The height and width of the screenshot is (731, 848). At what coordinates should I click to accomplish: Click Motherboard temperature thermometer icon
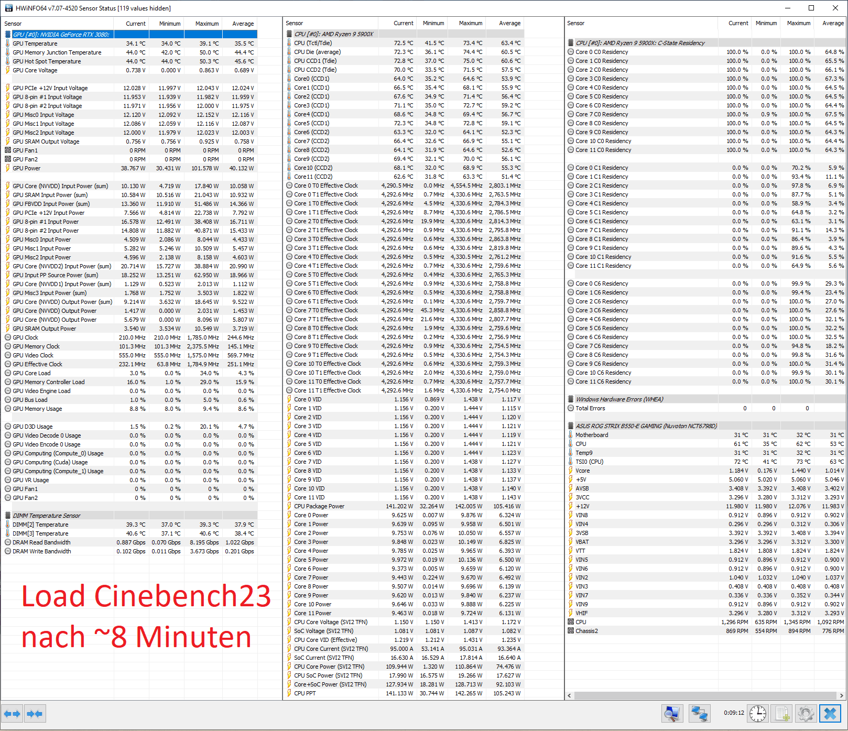pyautogui.click(x=571, y=435)
